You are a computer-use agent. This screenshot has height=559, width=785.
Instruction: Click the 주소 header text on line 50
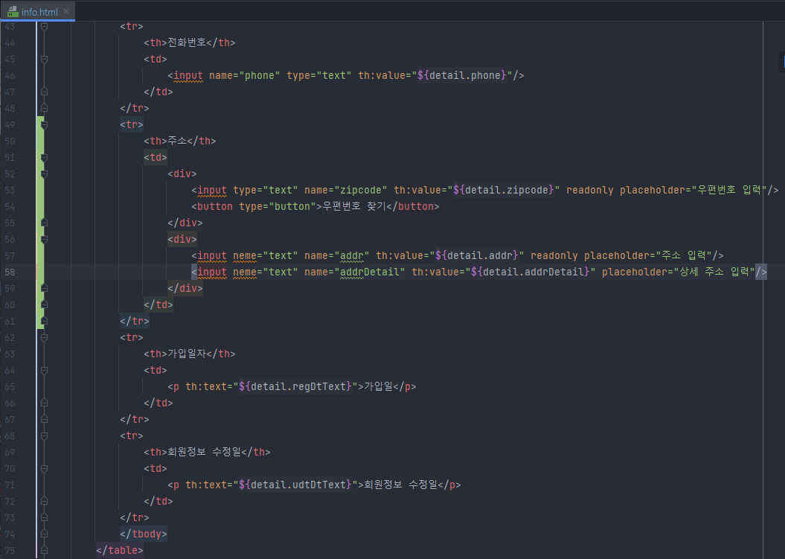click(x=177, y=141)
